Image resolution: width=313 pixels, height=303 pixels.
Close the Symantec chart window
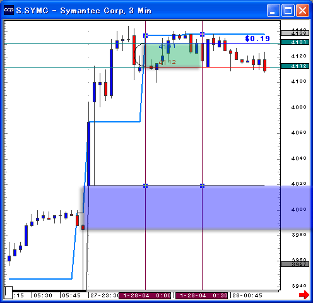click(x=302, y=10)
